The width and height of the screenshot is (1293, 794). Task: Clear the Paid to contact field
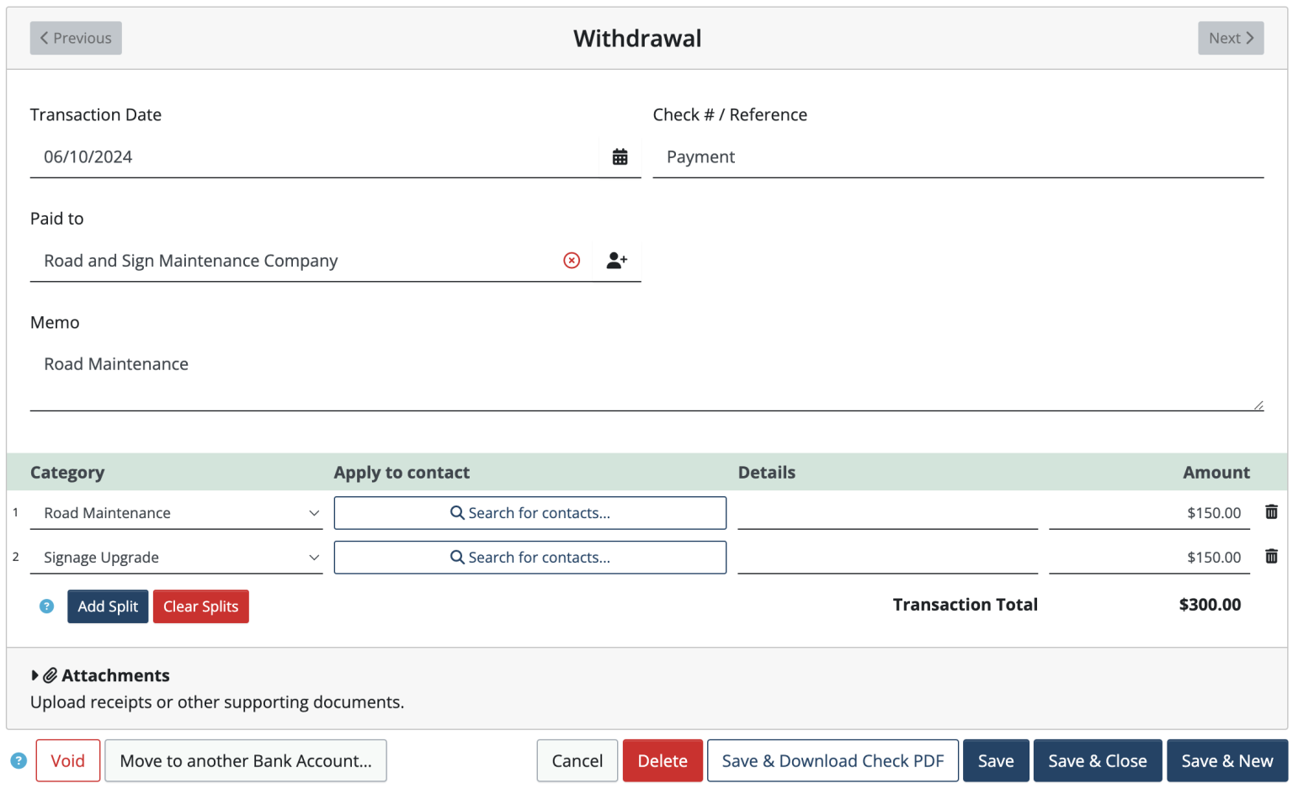(572, 261)
